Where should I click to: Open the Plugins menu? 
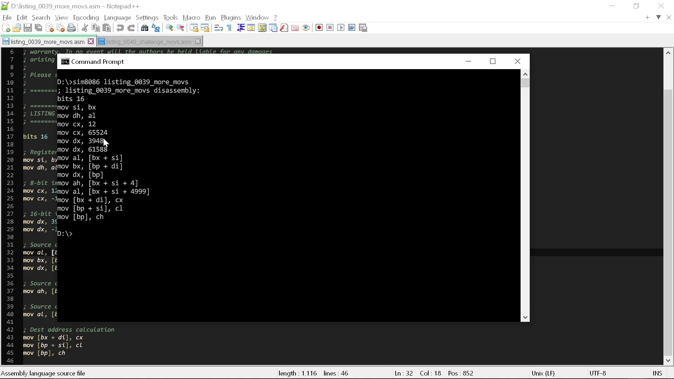231,18
